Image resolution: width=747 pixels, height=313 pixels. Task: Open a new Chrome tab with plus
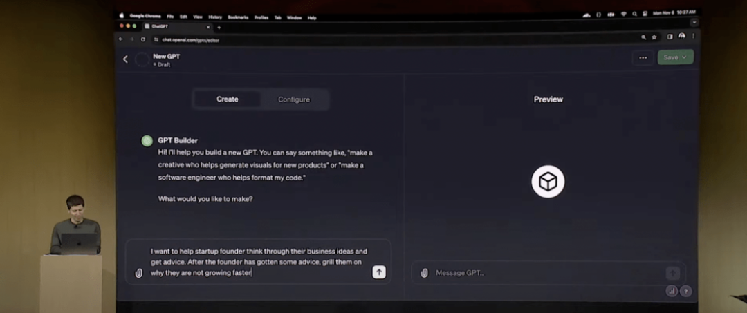coord(219,27)
